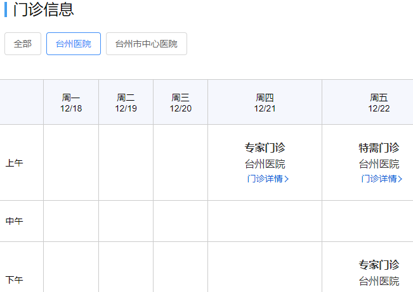Click chevron arrow beside Friday's 门诊详情
Image resolution: width=413 pixels, height=292 pixels.
400,179
